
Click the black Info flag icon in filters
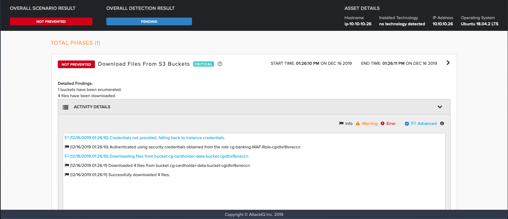click(x=341, y=123)
